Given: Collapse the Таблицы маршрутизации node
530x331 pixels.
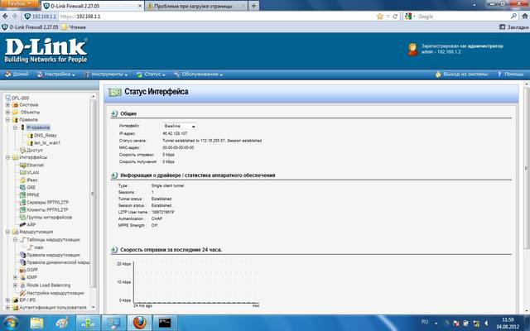Looking at the screenshot, I should (x=15, y=240).
